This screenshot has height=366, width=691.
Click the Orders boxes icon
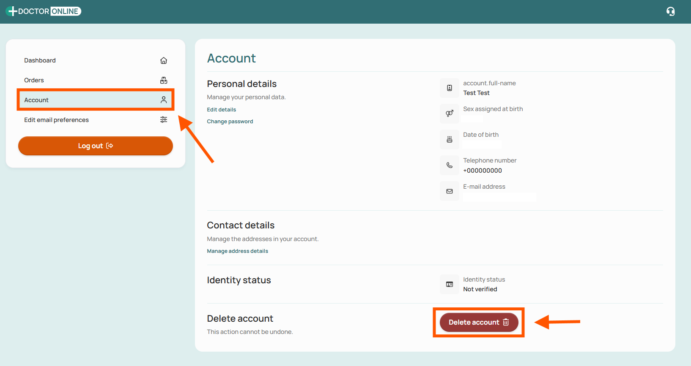pos(164,80)
